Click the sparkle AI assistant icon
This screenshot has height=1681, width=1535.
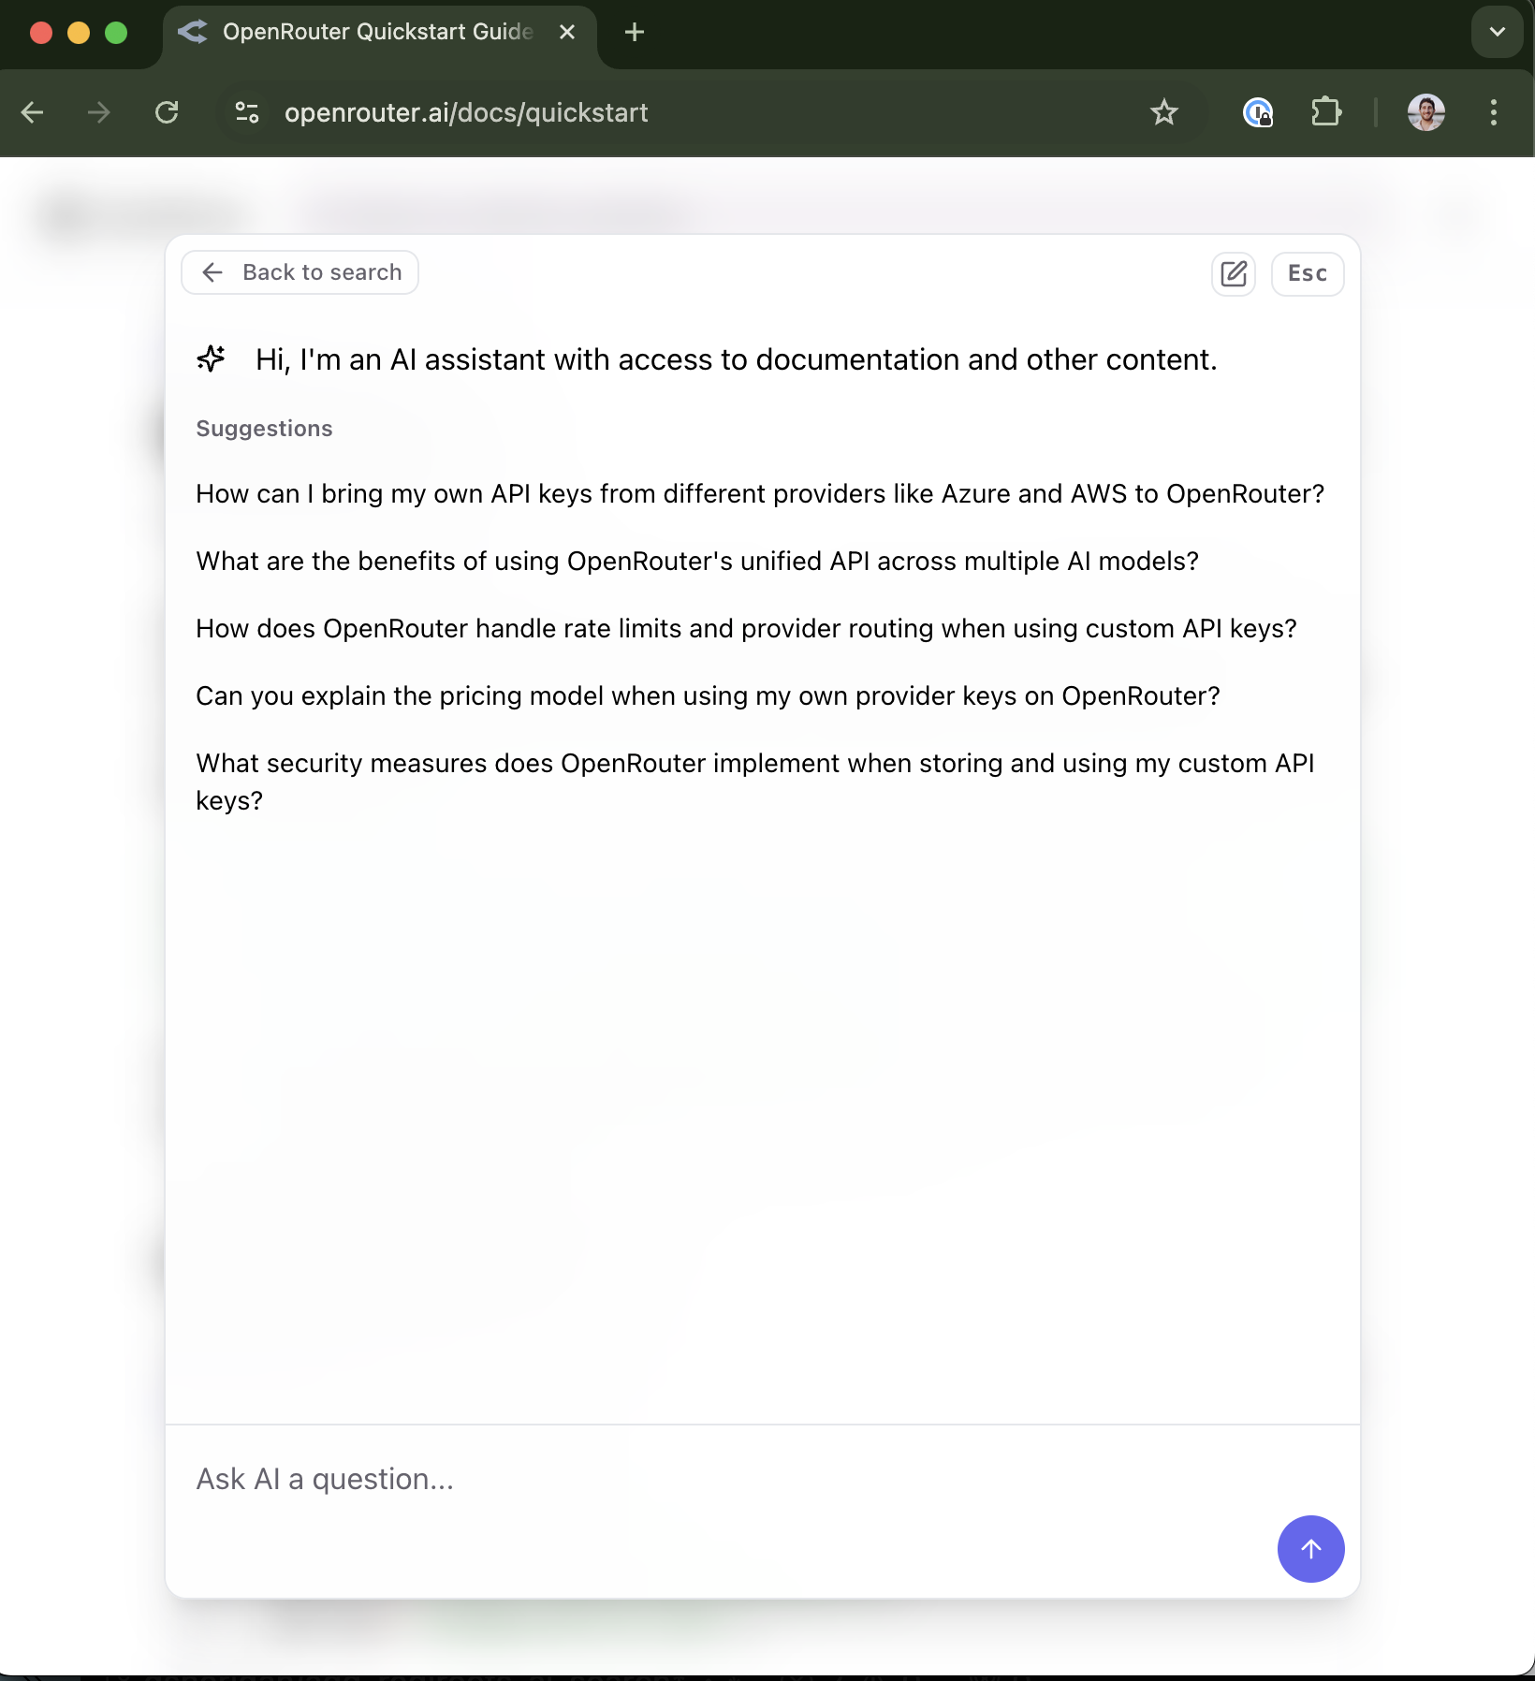tap(212, 358)
